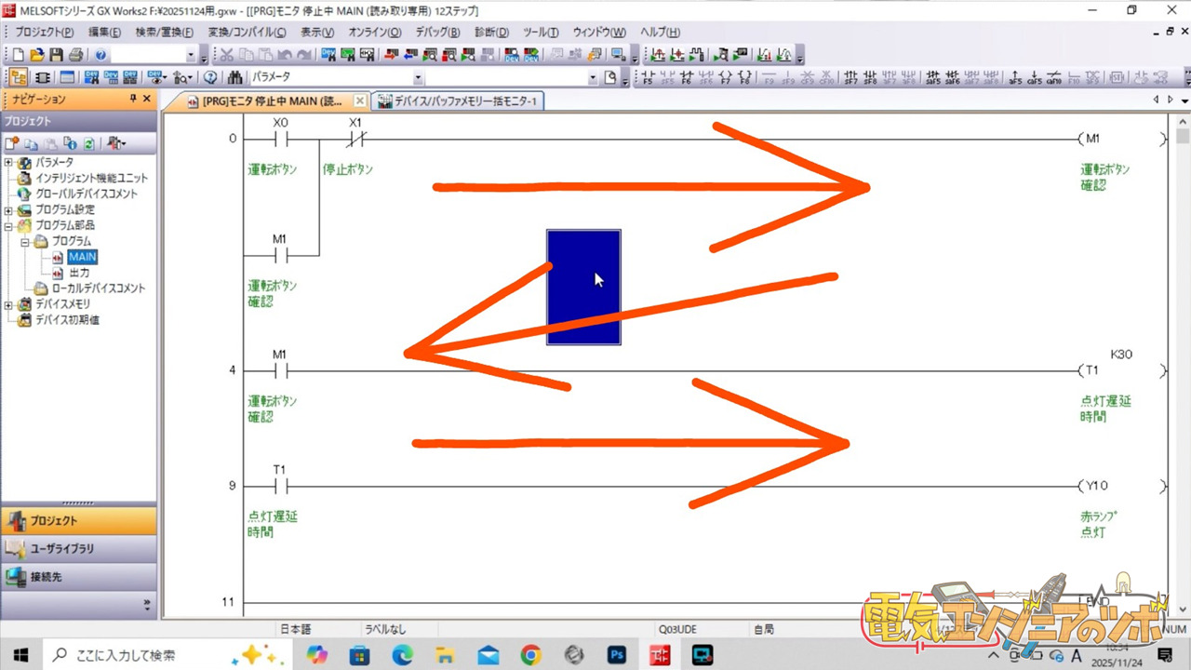This screenshot has height=670, width=1191.
Task: Open Photoshop from the Windows taskbar
Action: (x=616, y=655)
